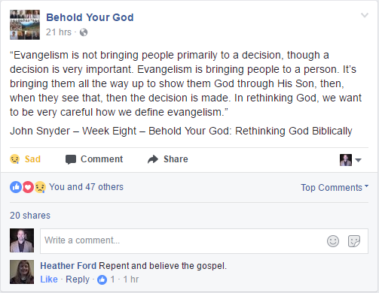The width and height of the screenshot is (379, 293).
Task: Click the red heart love reaction icon
Action: (28, 187)
